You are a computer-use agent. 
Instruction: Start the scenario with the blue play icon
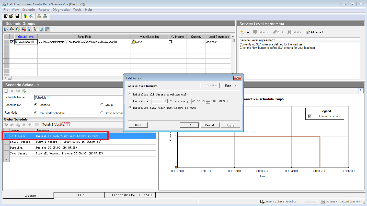pyautogui.click(x=6, y=29)
